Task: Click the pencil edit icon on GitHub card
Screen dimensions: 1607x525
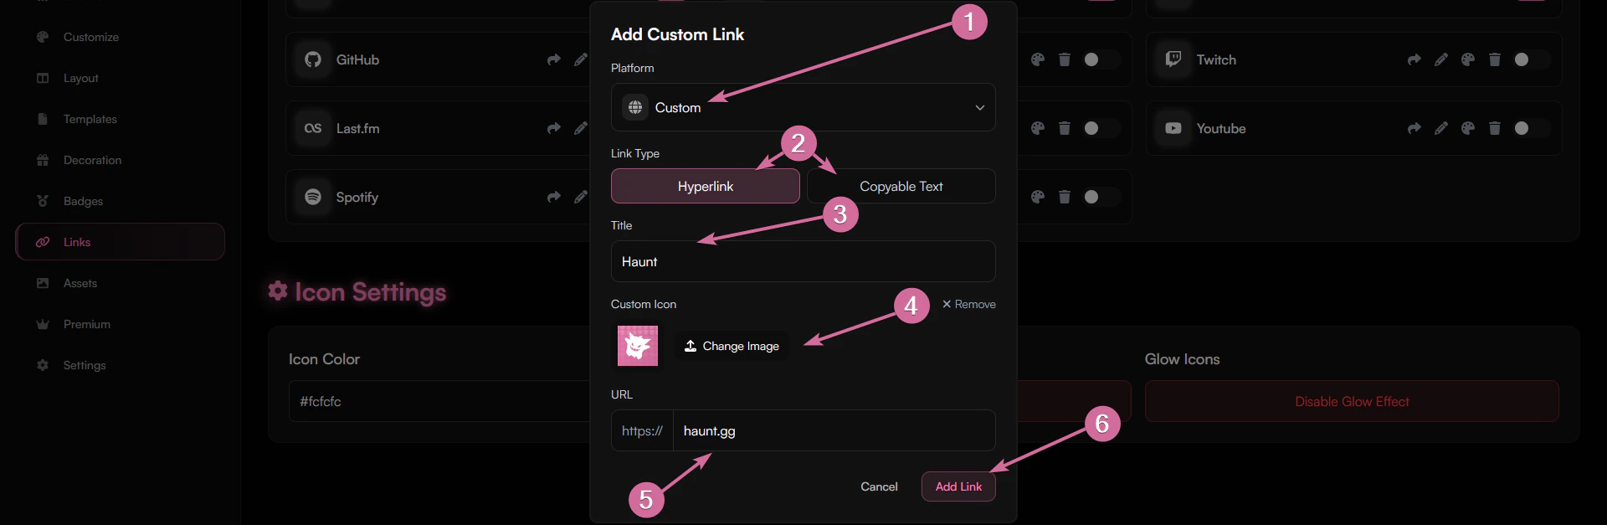Action: tap(580, 59)
